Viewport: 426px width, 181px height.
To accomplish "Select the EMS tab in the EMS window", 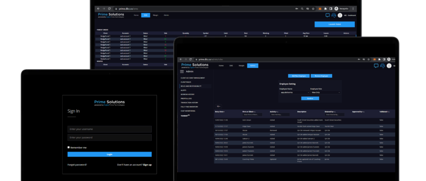I will (x=145, y=15).
